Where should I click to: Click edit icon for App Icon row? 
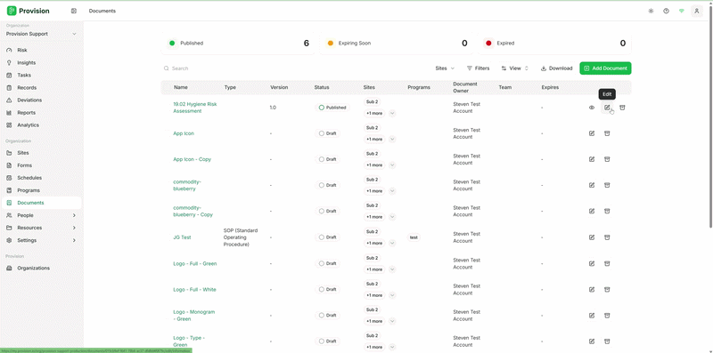click(592, 133)
